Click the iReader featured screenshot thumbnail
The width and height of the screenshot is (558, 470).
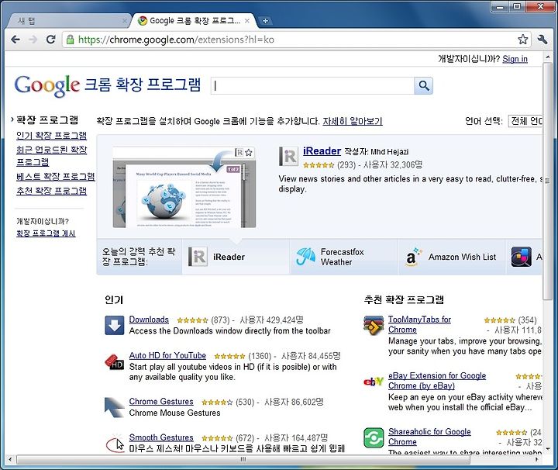coord(184,187)
